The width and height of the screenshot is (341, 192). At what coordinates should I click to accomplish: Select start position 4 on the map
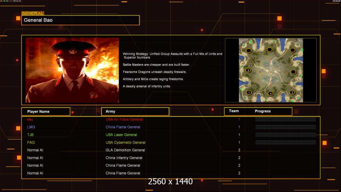271,93
